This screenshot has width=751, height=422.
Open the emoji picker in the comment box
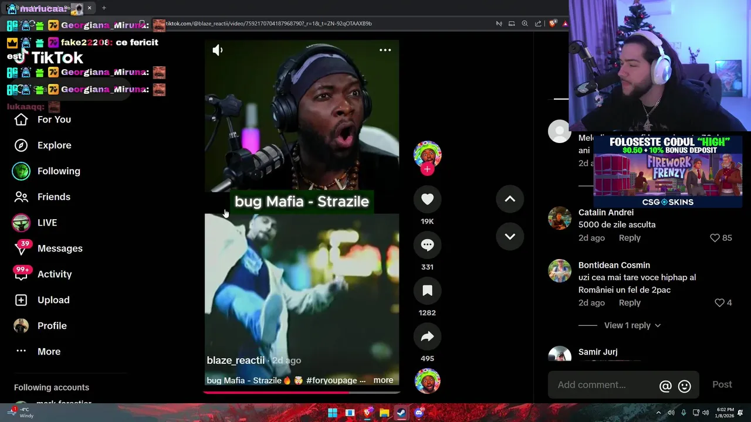click(x=684, y=386)
